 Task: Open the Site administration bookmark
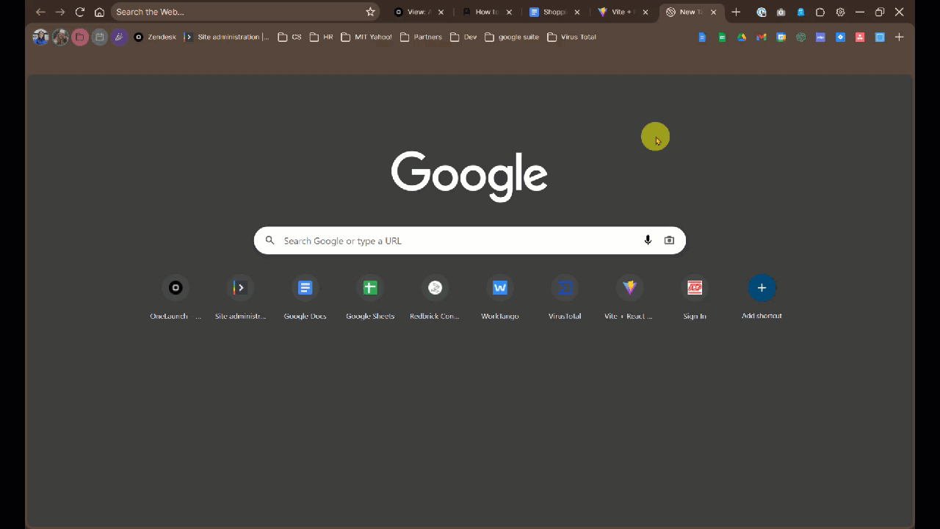[x=227, y=37]
